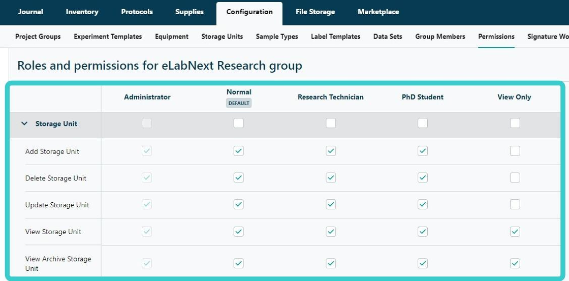Image resolution: width=569 pixels, height=281 pixels.
Task: Uncheck Update Storage Unit for PhD Student
Action: point(422,204)
